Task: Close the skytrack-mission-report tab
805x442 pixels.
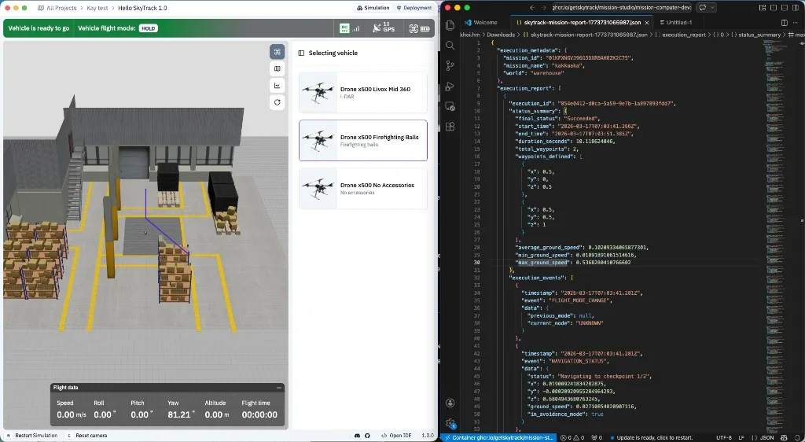Action: tap(647, 23)
